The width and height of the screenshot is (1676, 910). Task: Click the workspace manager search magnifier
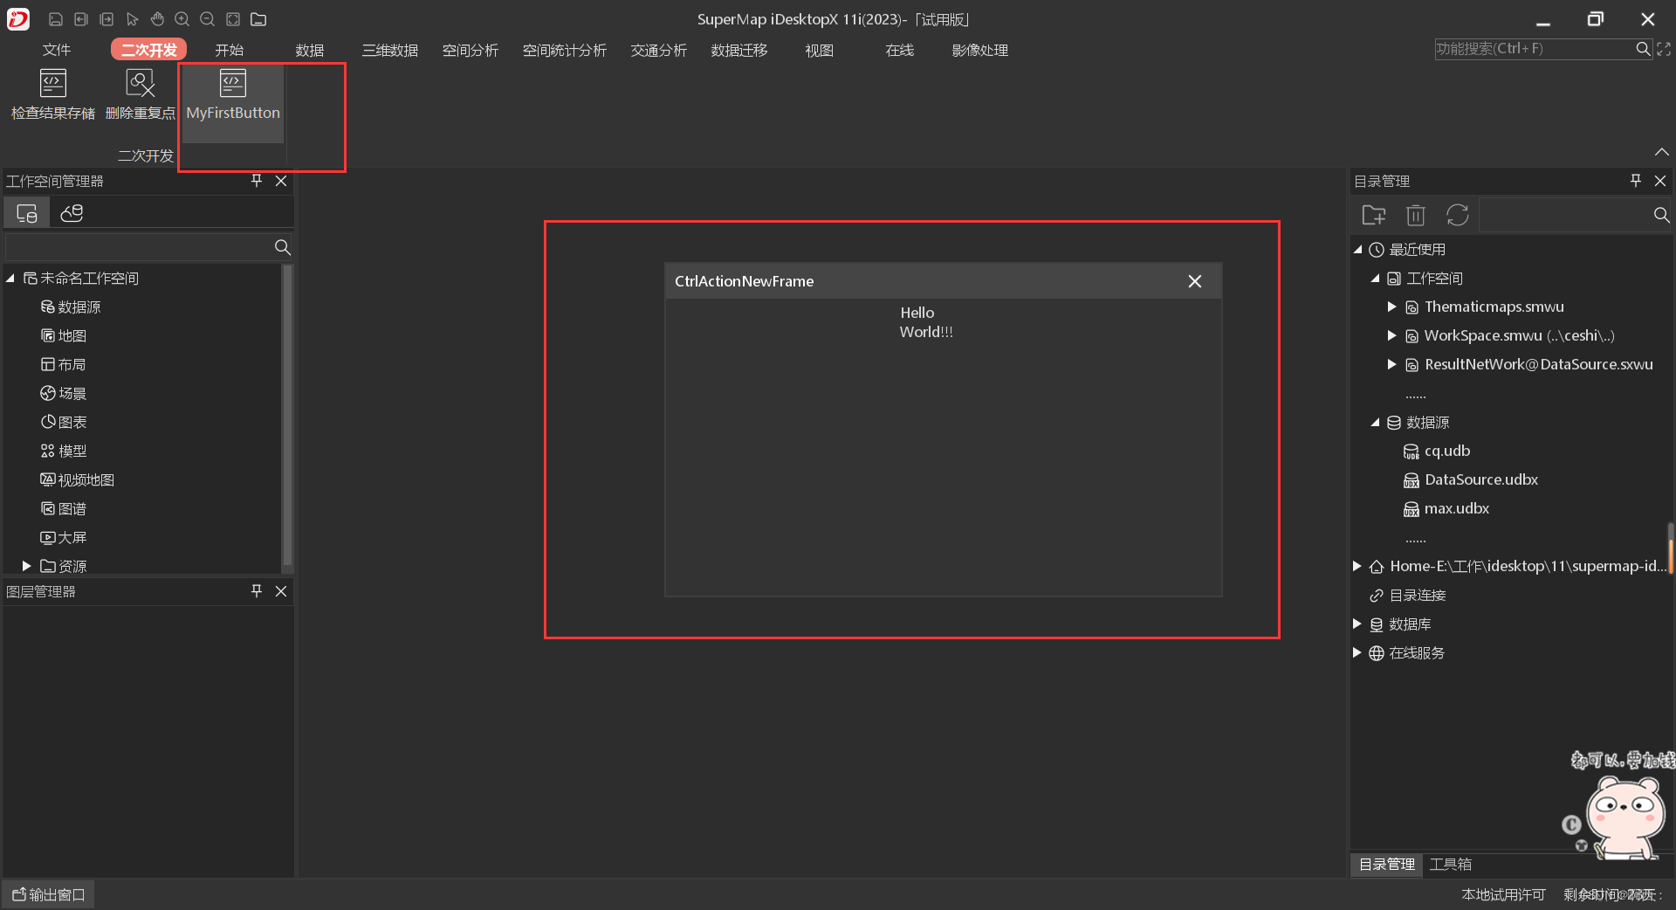(x=282, y=247)
